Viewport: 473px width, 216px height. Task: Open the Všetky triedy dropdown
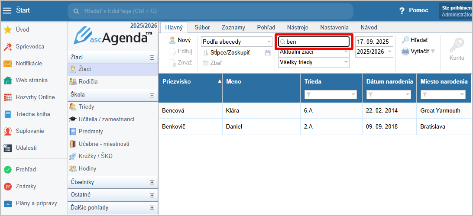tap(314, 62)
